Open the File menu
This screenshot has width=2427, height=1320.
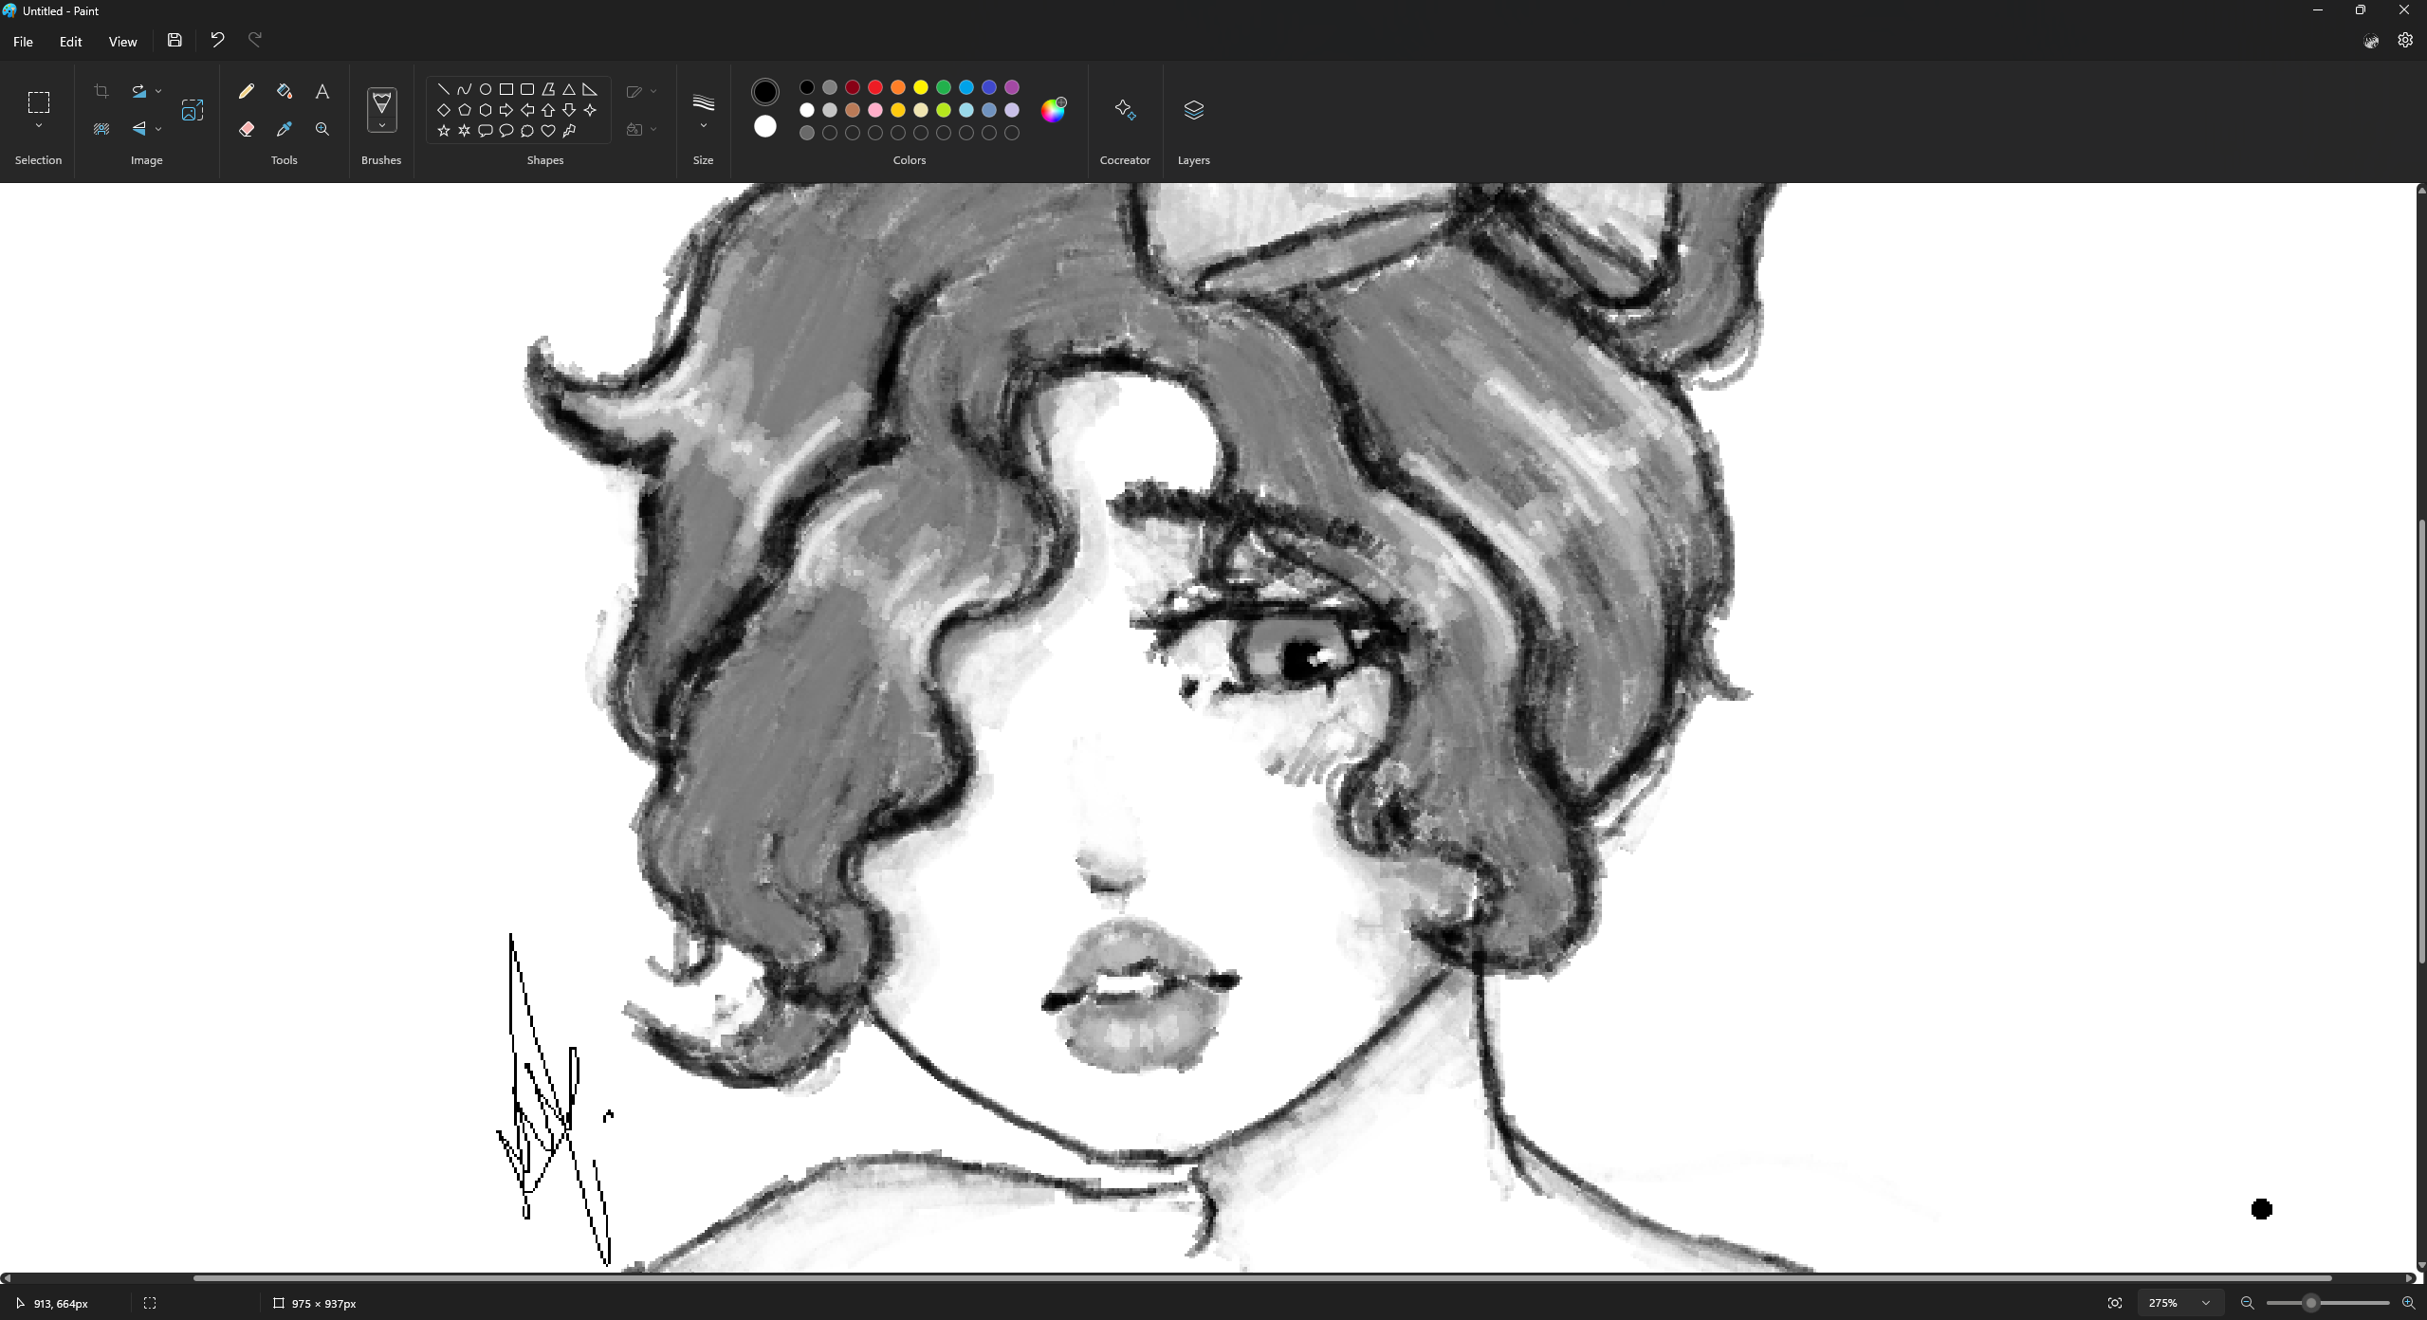pos(23,42)
